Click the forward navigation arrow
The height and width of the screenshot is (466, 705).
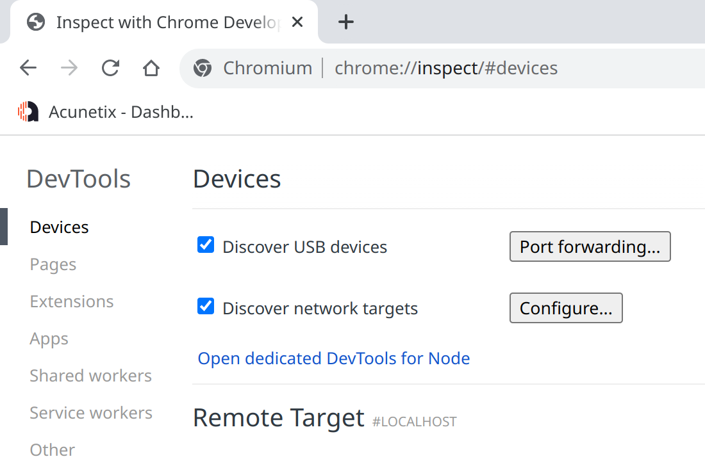coord(69,68)
